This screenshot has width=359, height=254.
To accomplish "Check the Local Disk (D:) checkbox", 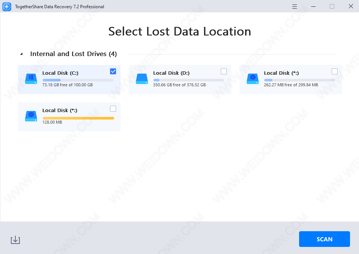I will click(x=224, y=71).
